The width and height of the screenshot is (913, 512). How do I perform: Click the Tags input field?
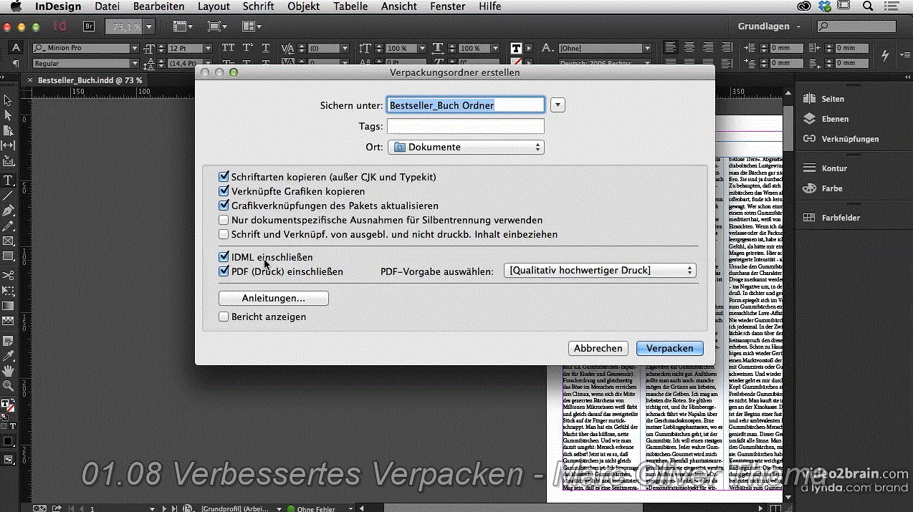click(x=466, y=126)
